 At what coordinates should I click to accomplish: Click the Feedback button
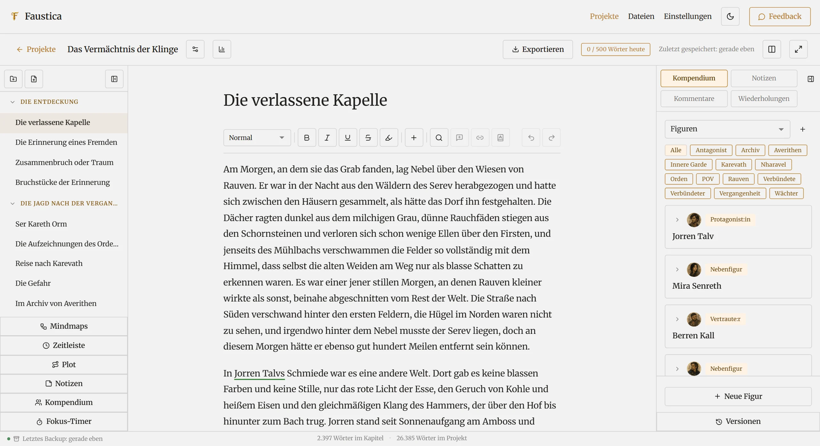coord(780,17)
